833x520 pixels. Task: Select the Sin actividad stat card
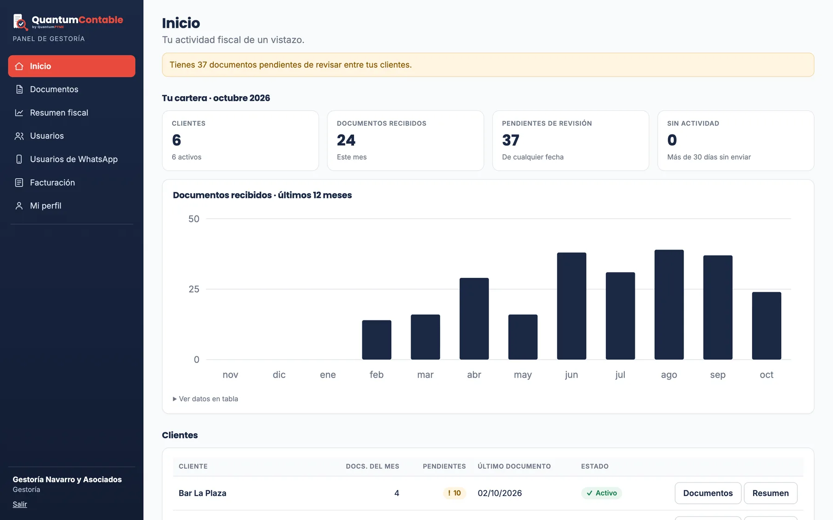point(736,141)
